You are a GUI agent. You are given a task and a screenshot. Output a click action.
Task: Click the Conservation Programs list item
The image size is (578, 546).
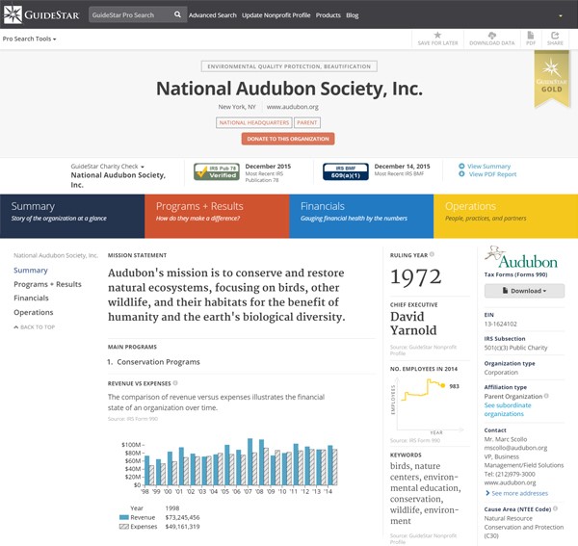pos(158,362)
